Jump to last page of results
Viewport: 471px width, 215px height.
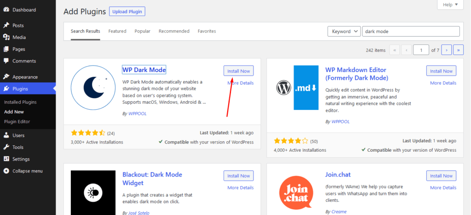(x=459, y=50)
